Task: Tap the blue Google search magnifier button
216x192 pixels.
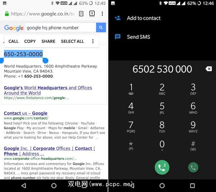Action: (x=101, y=27)
